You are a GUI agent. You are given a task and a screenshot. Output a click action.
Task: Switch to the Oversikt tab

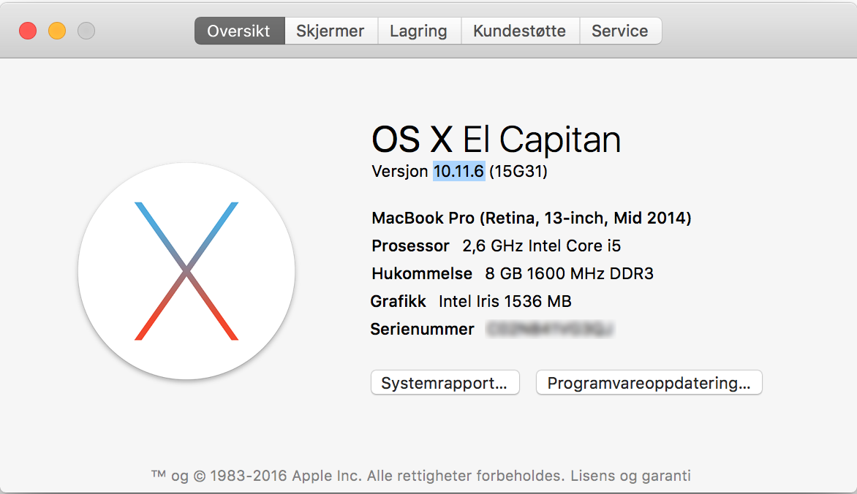[x=239, y=31]
